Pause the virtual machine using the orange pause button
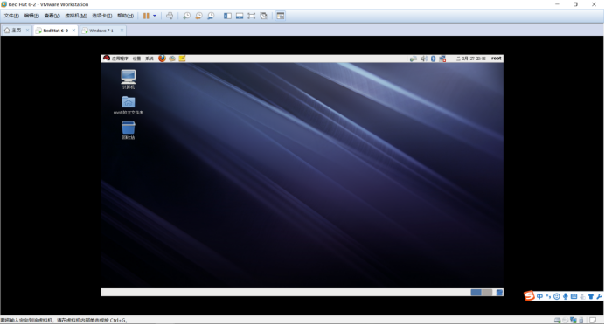The image size is (605, 325). point(146,16)
